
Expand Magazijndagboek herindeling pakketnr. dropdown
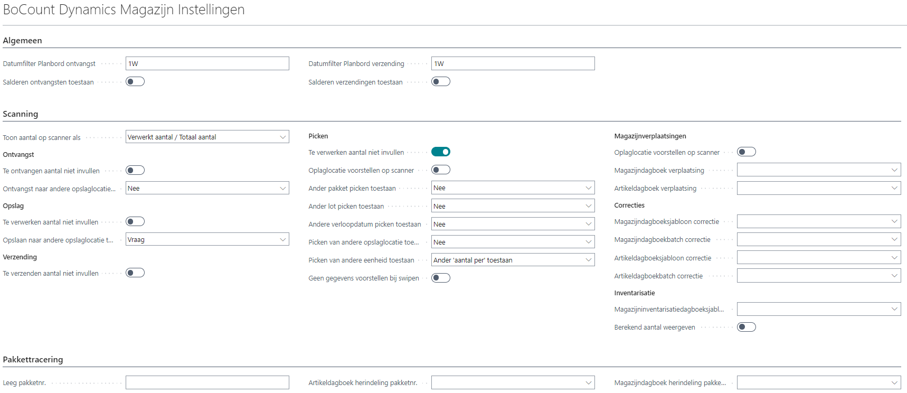pyautogui.click(x=819, y=382)
